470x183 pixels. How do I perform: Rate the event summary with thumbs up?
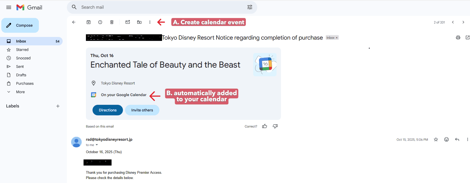pos(265,126)
